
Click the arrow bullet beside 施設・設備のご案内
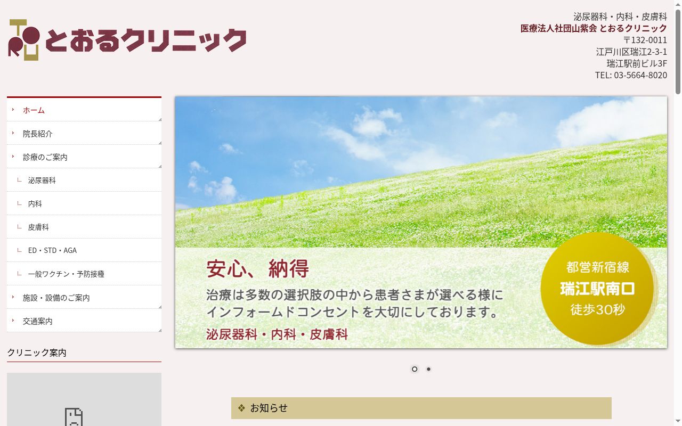point(13,297)
